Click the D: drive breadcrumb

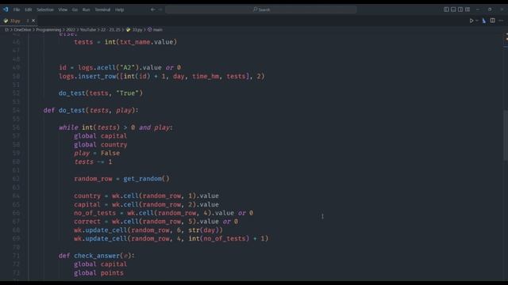6,30
